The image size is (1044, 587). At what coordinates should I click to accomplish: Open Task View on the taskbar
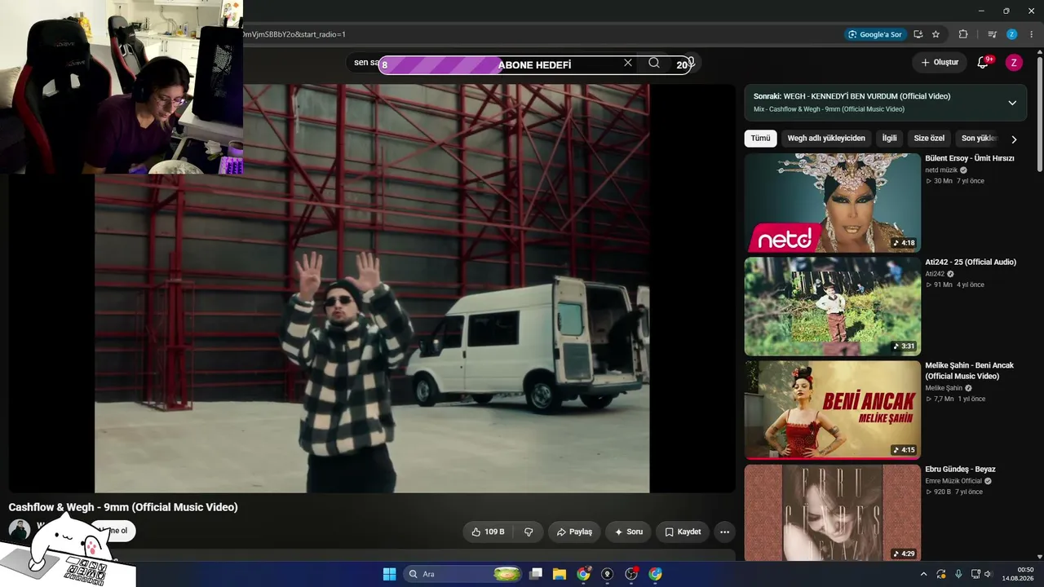536,574
